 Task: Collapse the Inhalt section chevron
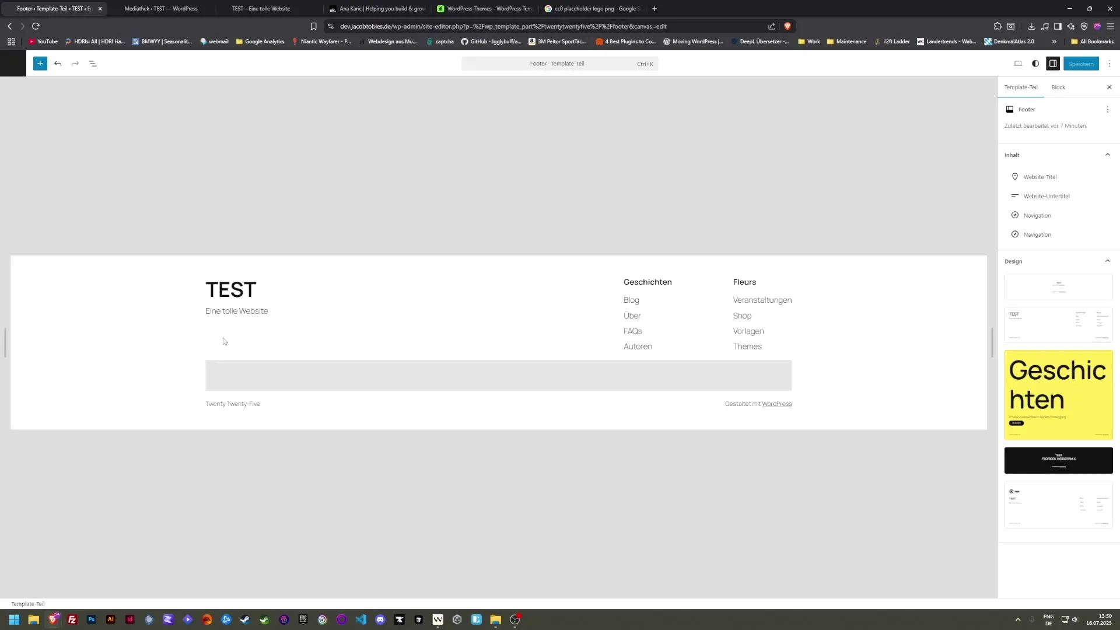point(1108,155)
